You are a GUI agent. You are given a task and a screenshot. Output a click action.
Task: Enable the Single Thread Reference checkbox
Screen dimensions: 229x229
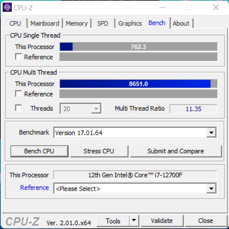pos(19,57)
